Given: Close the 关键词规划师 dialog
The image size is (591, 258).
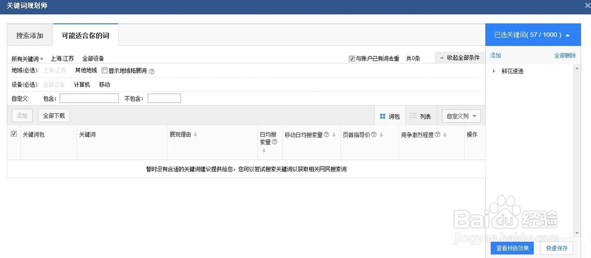Looking at the screenshot, I should 588,6.
